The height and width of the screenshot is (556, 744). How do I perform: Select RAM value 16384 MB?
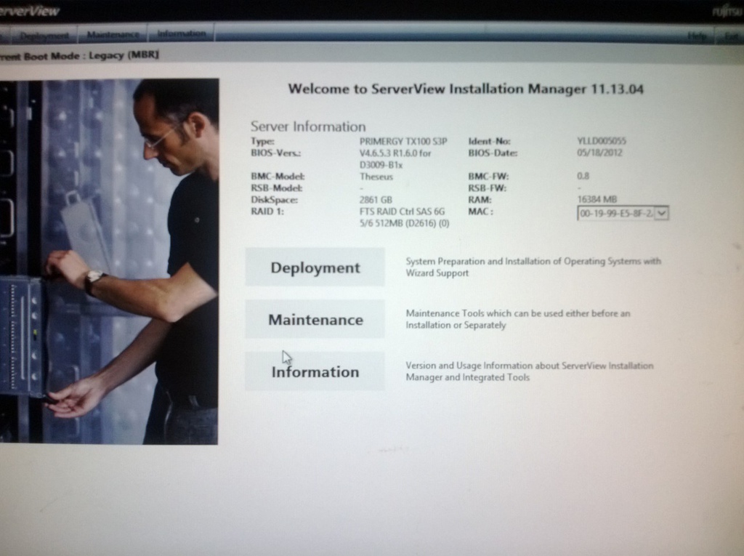coord(597,199)
